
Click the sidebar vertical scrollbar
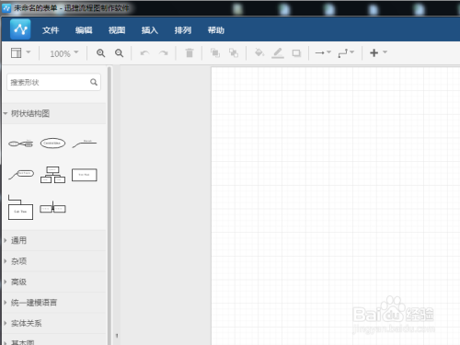[109, 205]
